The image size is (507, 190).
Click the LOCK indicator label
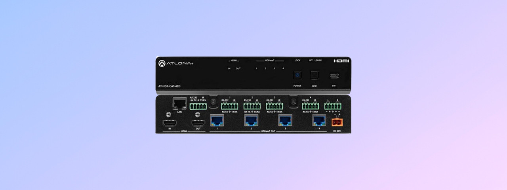click(x=297, y=61)
